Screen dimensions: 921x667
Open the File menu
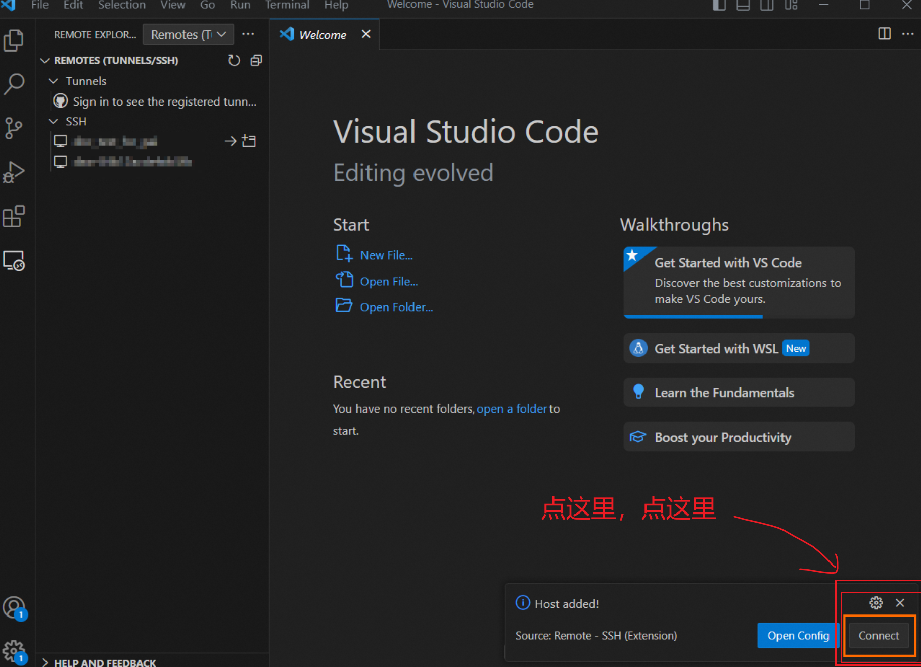tap(40, 5)
